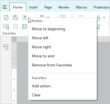The image size is (110, 104).
Task: Toggle the navigation outline sidebar icon
Action: pos(6,47)
